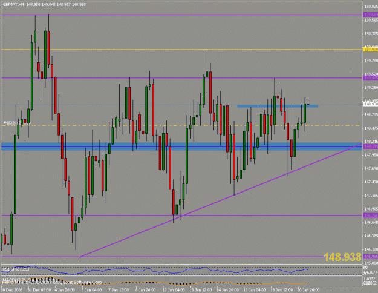Click the 4 Jan 20:00 time label
Image resolution: width=378 pixels, height=293 pixels.
[65, 289]
